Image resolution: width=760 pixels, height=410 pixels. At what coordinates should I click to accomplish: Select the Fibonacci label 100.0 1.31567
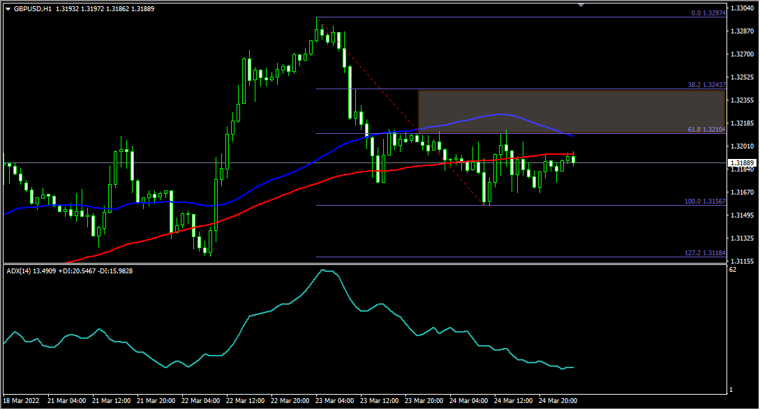pos(705,202)
